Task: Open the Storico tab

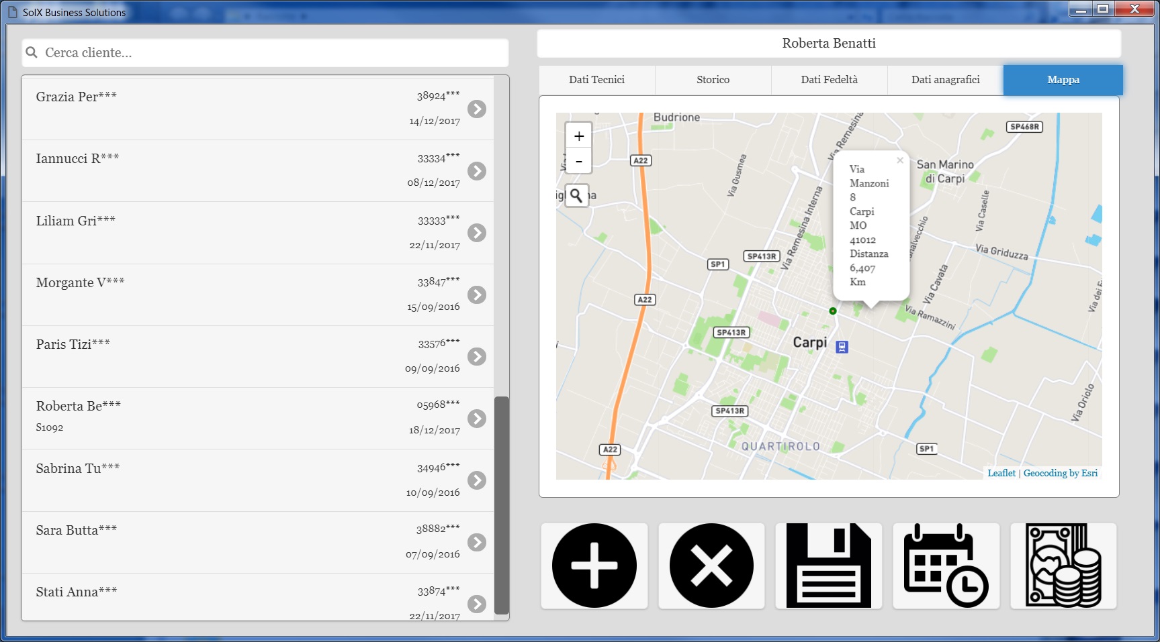Action: [713, 80]
